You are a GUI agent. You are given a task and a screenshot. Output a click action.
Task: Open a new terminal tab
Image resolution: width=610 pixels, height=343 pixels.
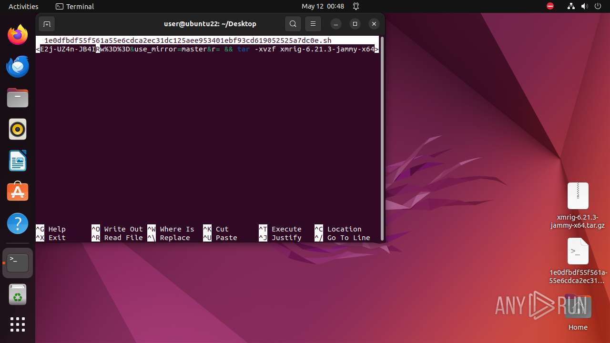[x=47, y=24]
